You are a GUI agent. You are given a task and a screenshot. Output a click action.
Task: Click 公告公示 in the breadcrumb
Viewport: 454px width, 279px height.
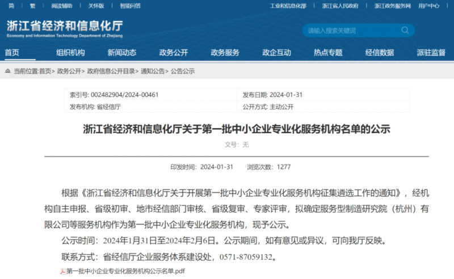183,71
